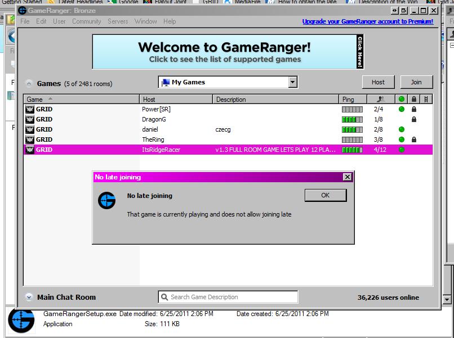Click the monitor icon beside My Games

(166, 83)
